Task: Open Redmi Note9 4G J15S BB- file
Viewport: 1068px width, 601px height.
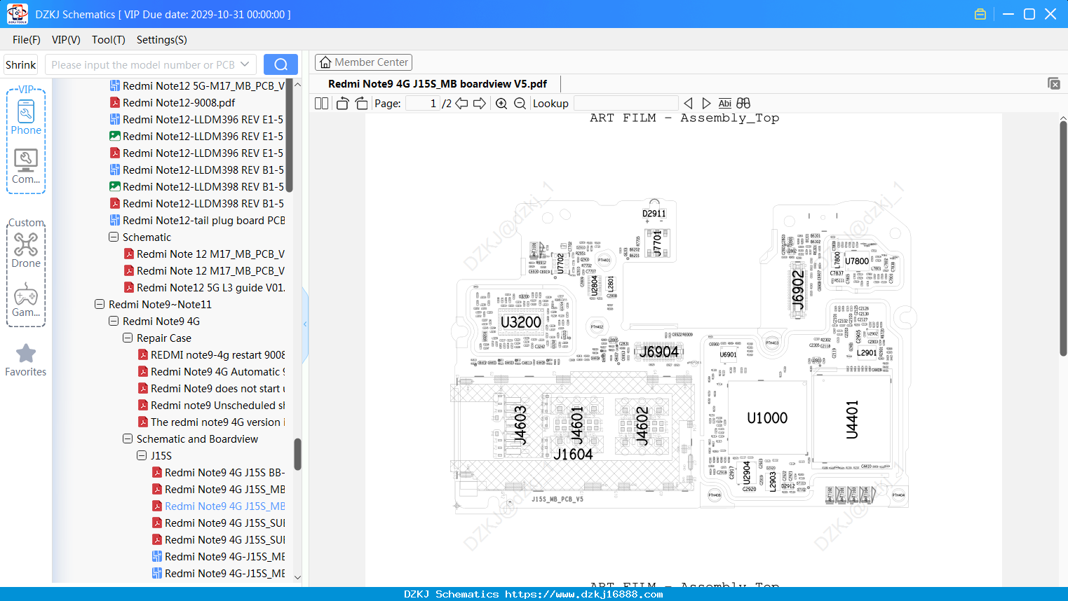Action: click(x=219, y=472)
